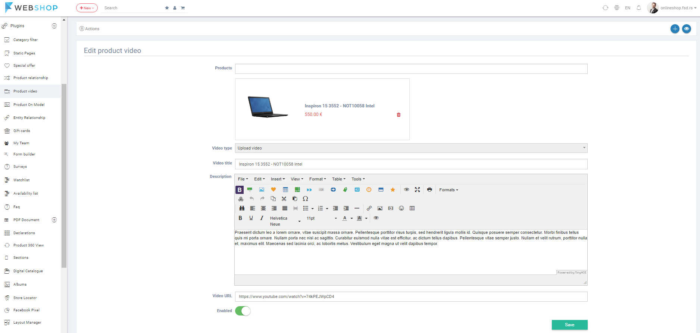Click the blue plus add button
700x333 pixels.
tap(675, 29)
